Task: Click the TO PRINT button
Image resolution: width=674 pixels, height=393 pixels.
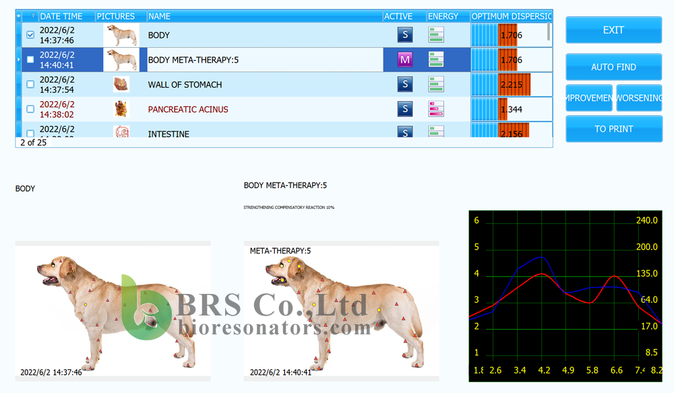Action: [613, 129]
